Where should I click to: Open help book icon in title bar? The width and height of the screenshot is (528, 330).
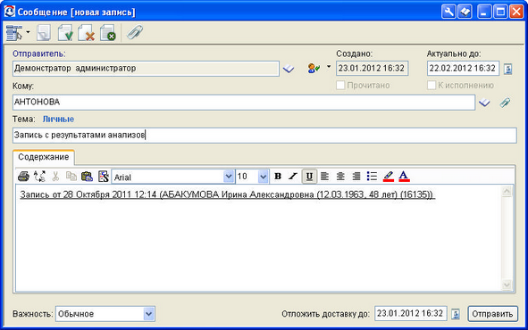click(465, 12)
